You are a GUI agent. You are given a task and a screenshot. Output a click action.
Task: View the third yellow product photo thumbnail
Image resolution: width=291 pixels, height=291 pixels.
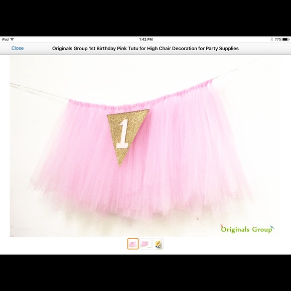158,244
